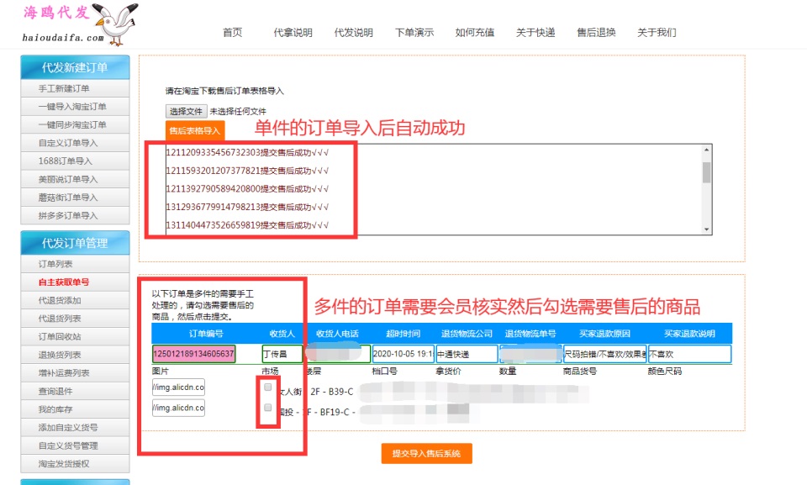Tick the first product checkbox
807x485 pixels.
click(x=267, y=387)
